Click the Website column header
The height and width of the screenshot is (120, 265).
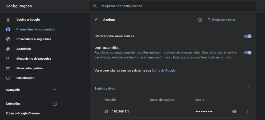click(x=110, y=100)
